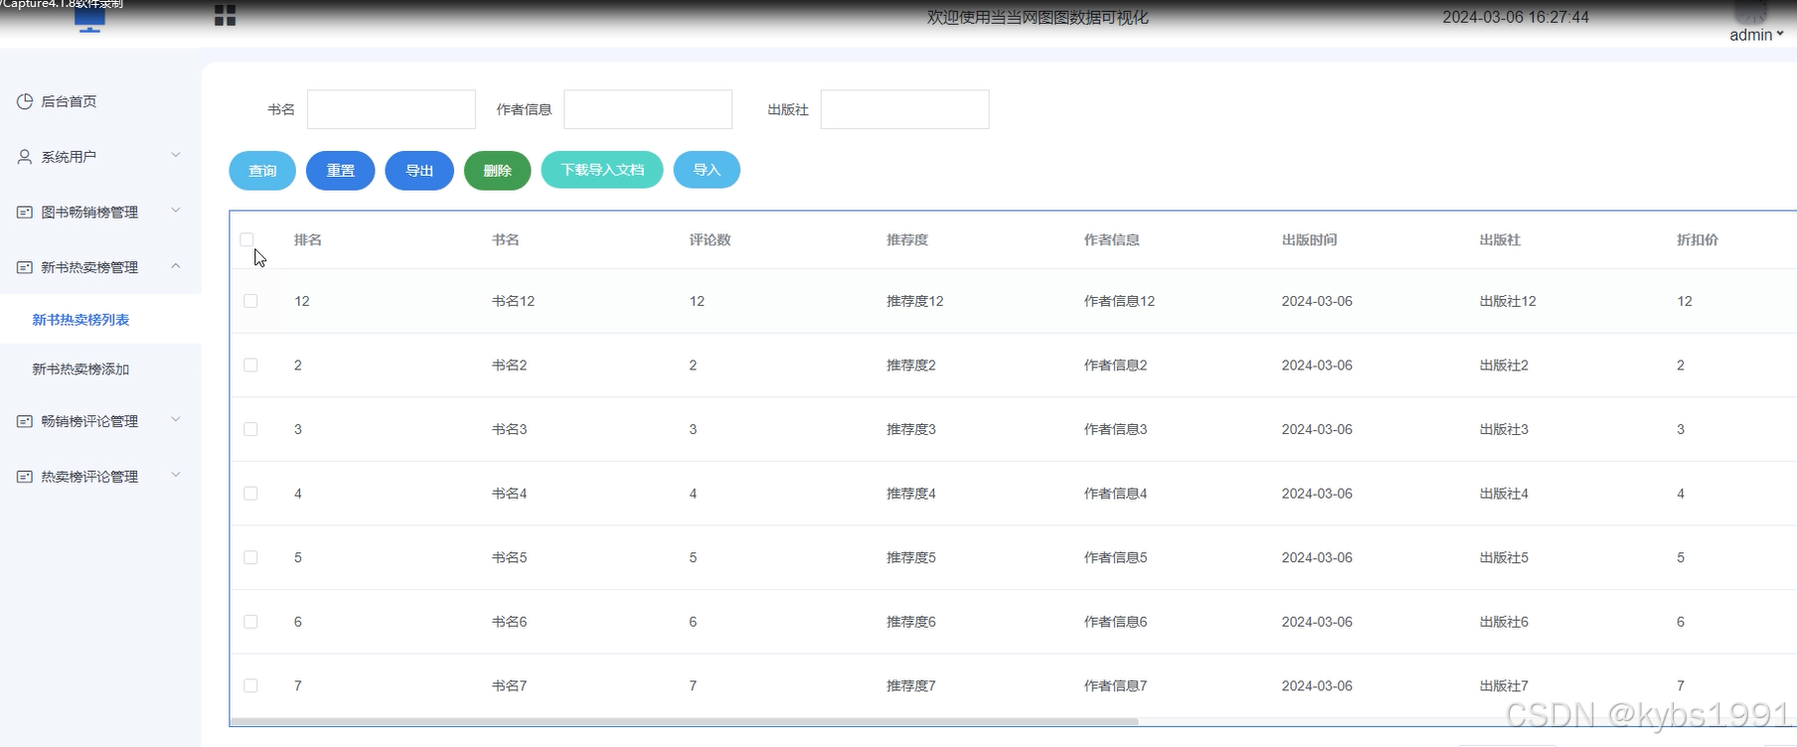Click the 书名12 cell

click(x=513, y=301)
